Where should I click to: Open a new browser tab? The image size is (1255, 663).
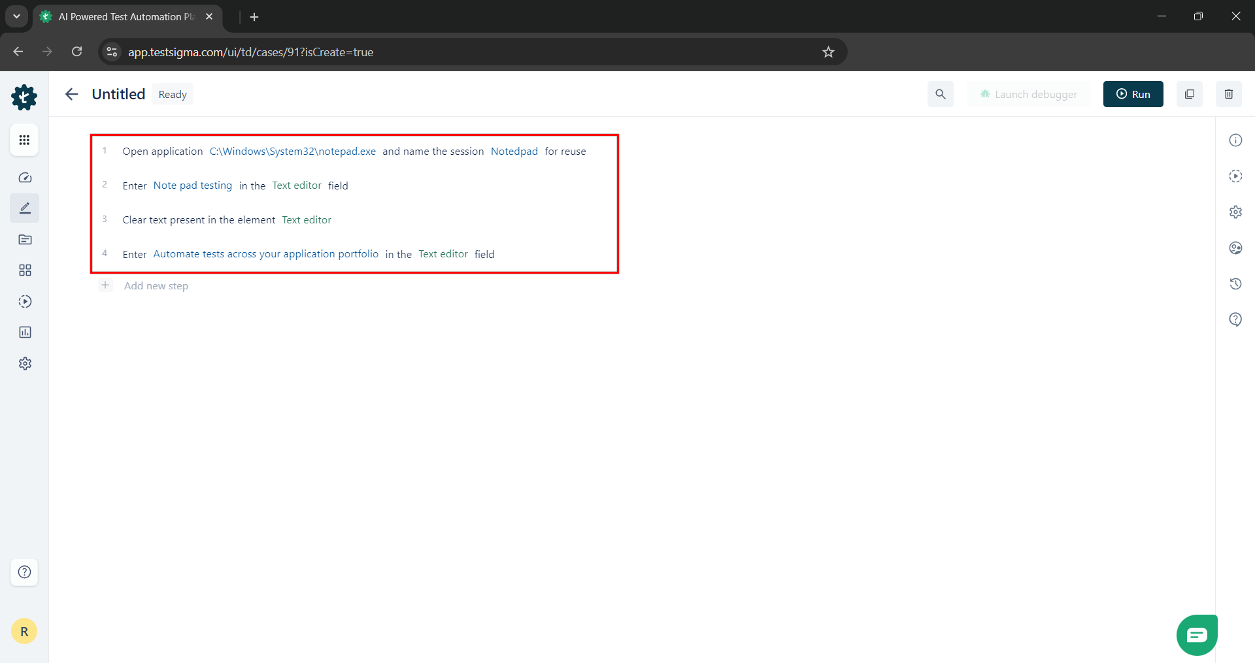pyautogui.click(x=254, y=17)
